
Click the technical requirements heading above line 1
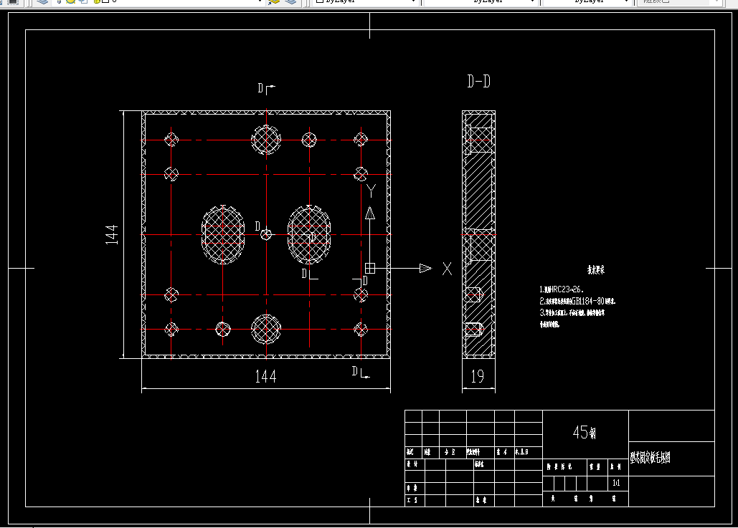click(595, 270)
